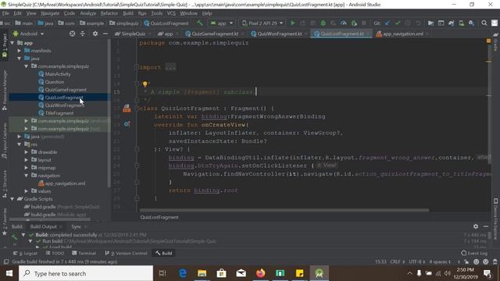The width and height of the screenshot is (500, 281).
Task: Open Build panel settings gear icon
Action: 476,226
